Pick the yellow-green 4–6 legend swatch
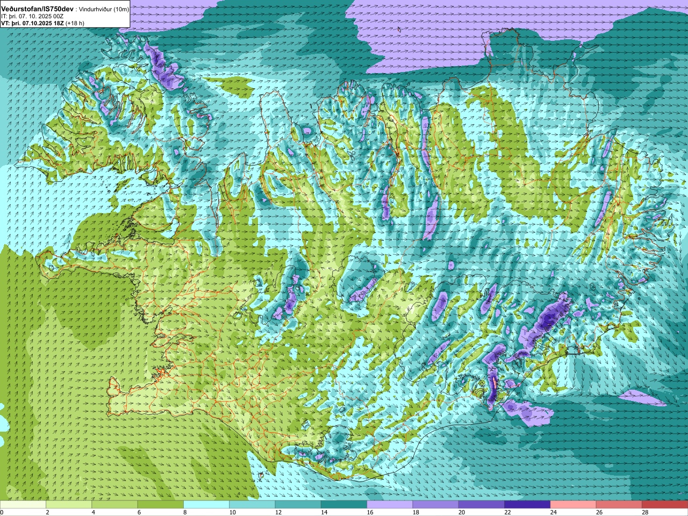This screenshot has width=688, height=516. pos(114,505)
